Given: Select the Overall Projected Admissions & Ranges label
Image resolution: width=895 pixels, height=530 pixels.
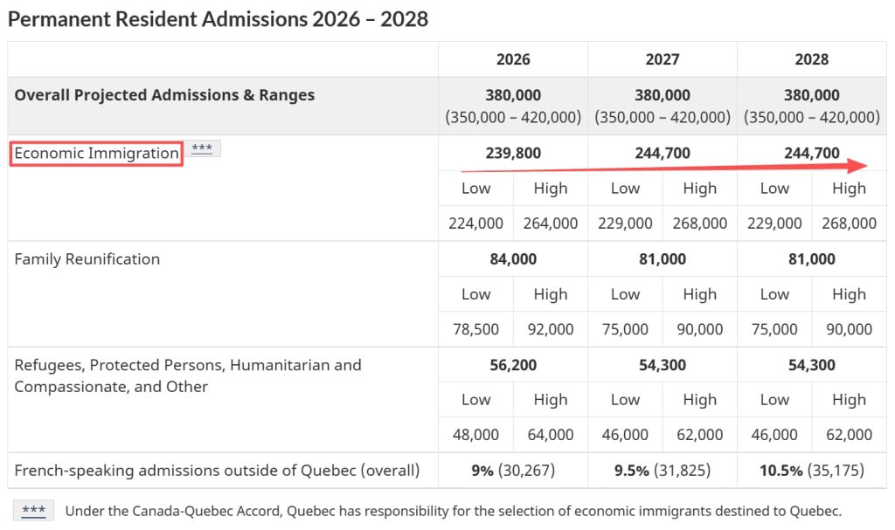Looking at the screenshot, I should point(164,95).
